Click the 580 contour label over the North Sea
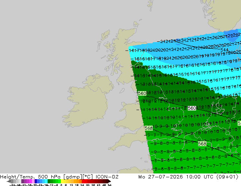The width and height of the screenshot is (241, 186). (x=192, y=108)
